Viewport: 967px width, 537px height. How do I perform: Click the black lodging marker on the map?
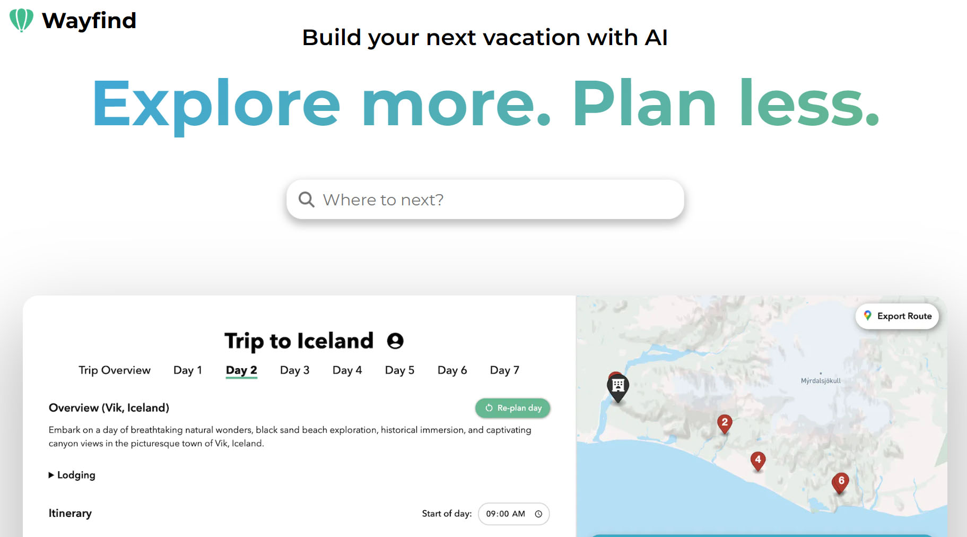tap(618, 386)
